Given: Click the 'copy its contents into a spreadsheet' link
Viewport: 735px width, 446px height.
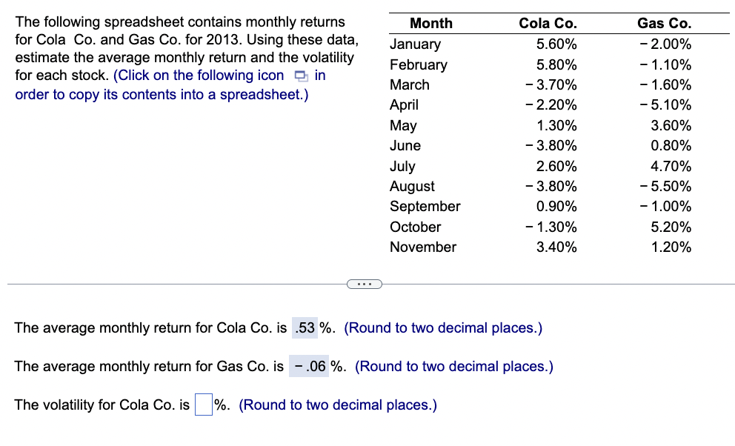Looking at the screenshot, I should tap(162, 95).
